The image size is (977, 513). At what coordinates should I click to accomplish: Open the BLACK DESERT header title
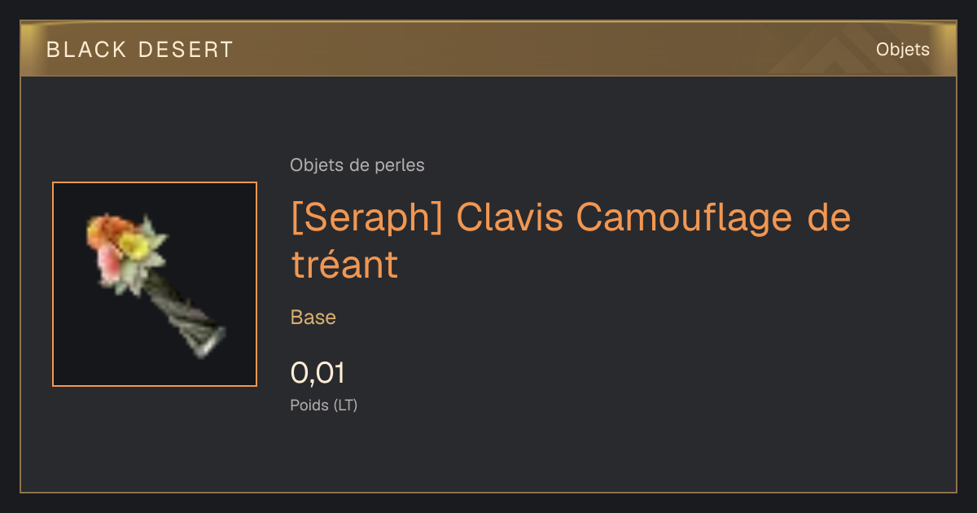point(140,50)
